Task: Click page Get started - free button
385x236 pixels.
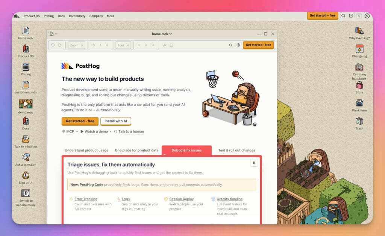Action: [80, 121]
